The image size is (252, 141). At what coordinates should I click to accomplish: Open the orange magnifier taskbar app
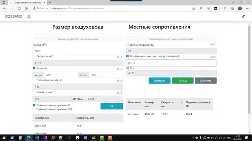[53, 137]
